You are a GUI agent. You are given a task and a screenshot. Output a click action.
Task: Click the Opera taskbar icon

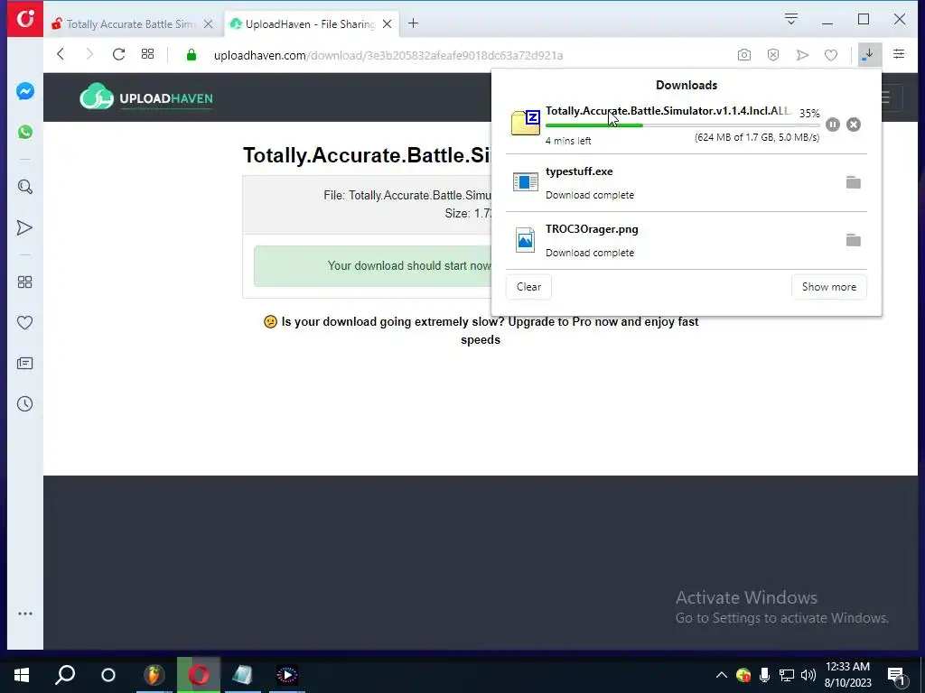click(x=198, y=675)
